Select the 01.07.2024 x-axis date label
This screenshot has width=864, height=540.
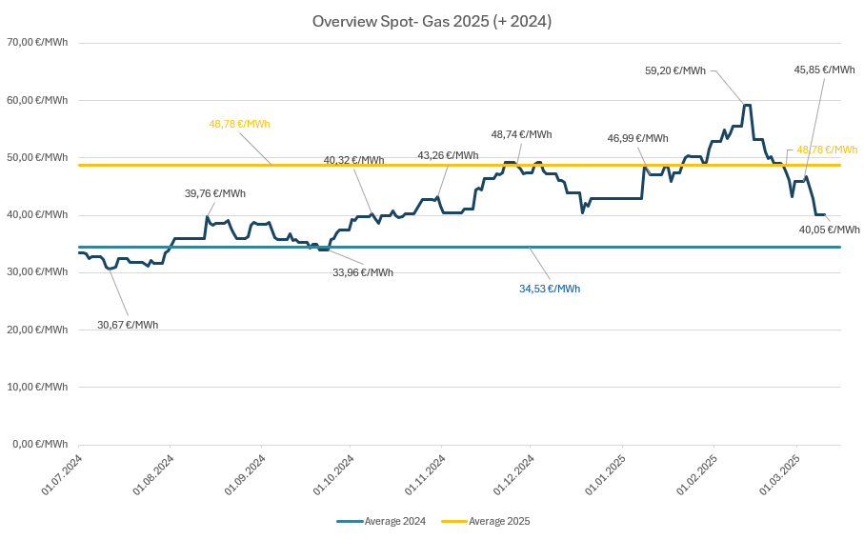pos(61,475)
